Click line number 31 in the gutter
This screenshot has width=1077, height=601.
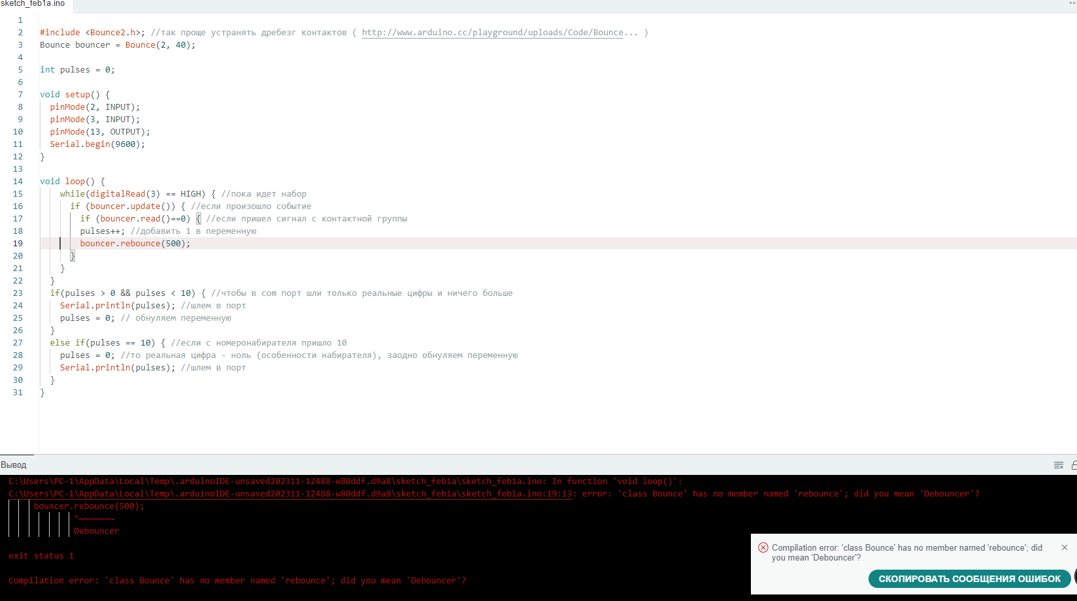tap(18, 393)
